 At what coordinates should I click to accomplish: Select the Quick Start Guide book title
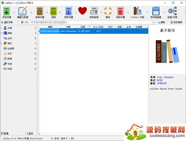[x=50, y=31]
